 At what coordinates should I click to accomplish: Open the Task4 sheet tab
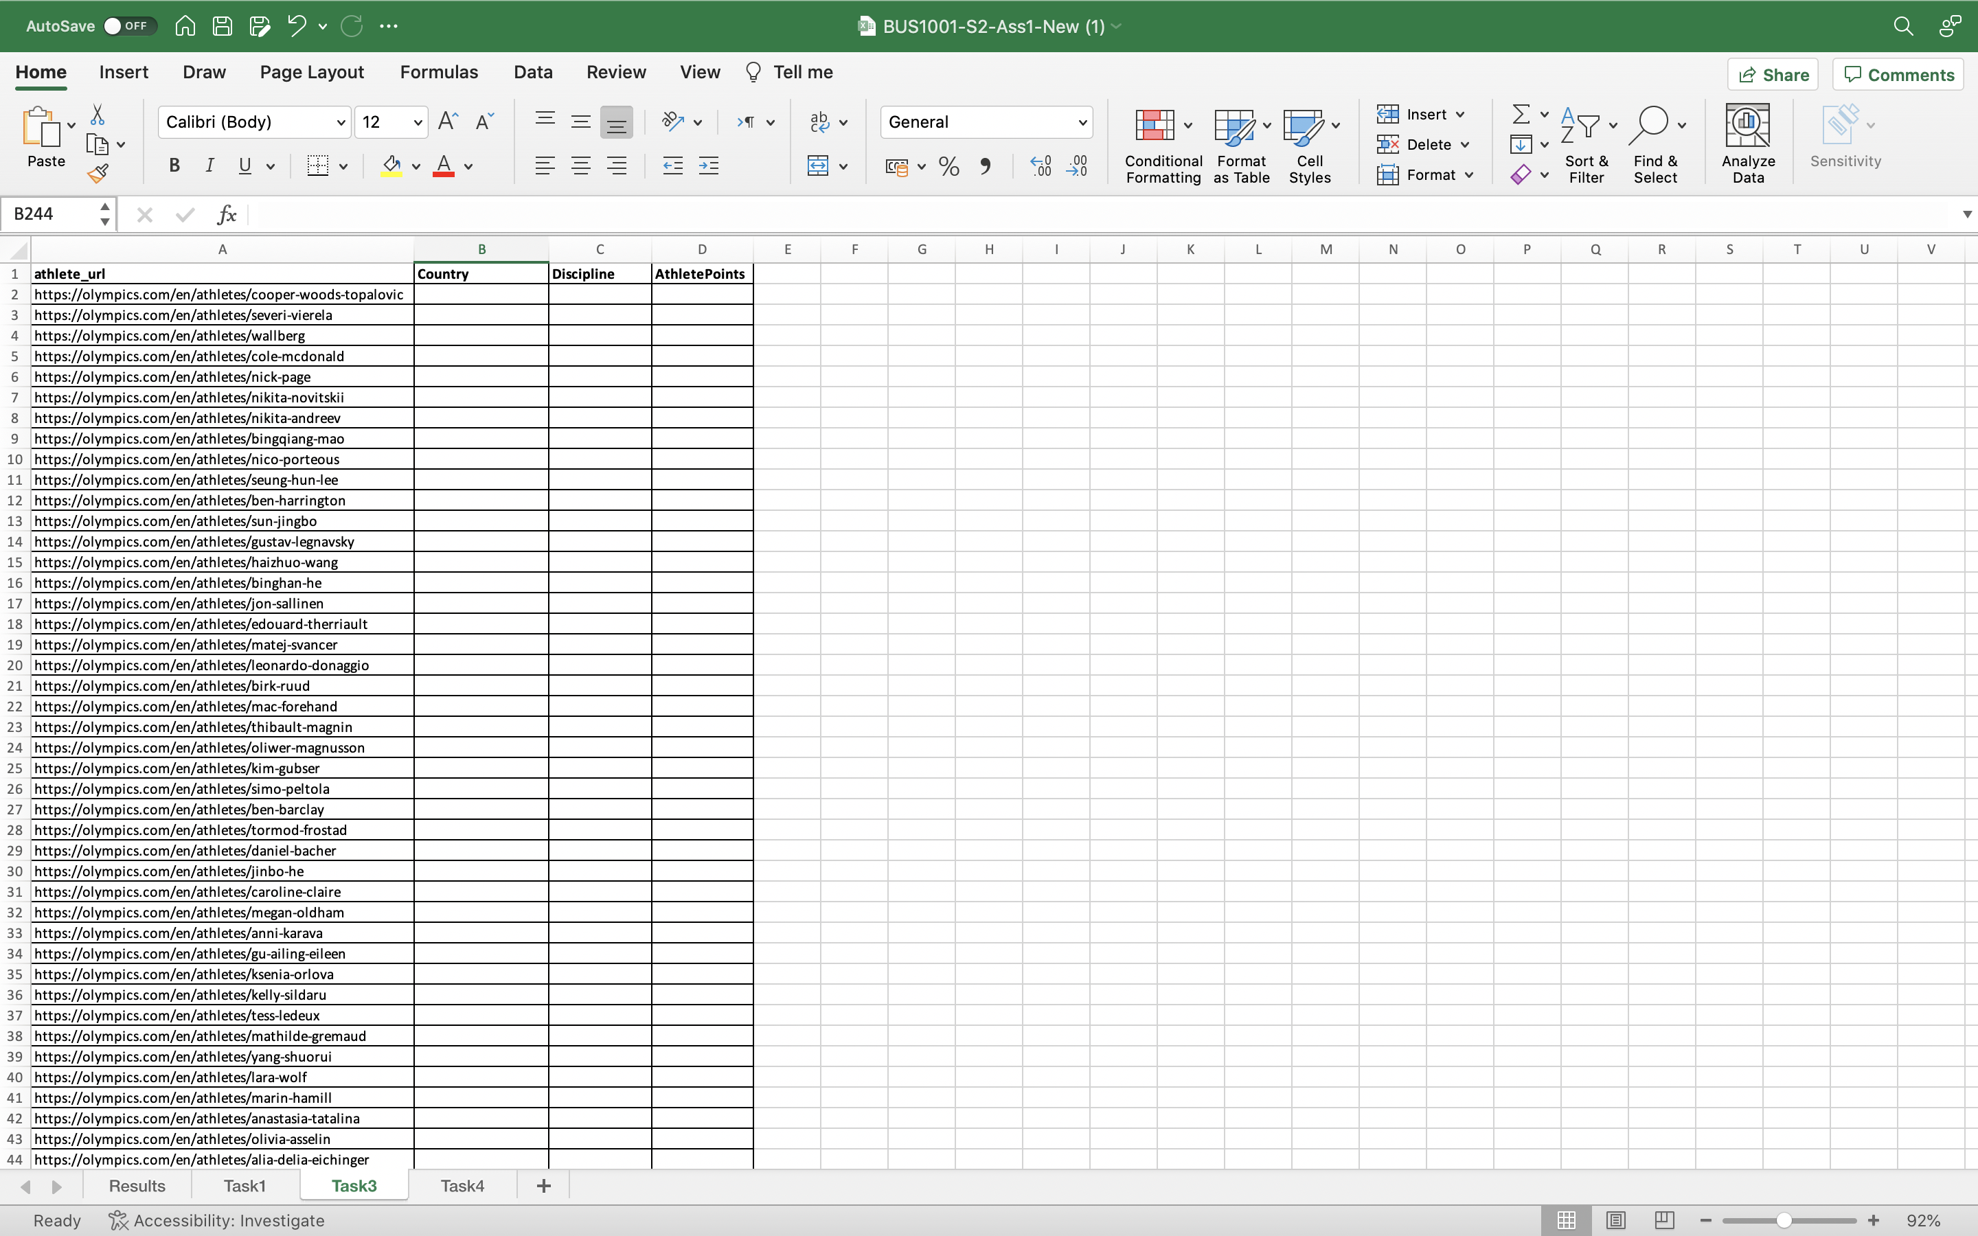tap(462, 1185)
